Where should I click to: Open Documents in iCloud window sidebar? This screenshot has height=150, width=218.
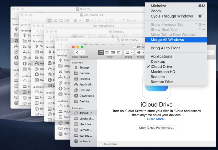[x=84, y=90]
